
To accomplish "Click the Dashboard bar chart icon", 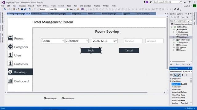I will (x=10, y=81).
